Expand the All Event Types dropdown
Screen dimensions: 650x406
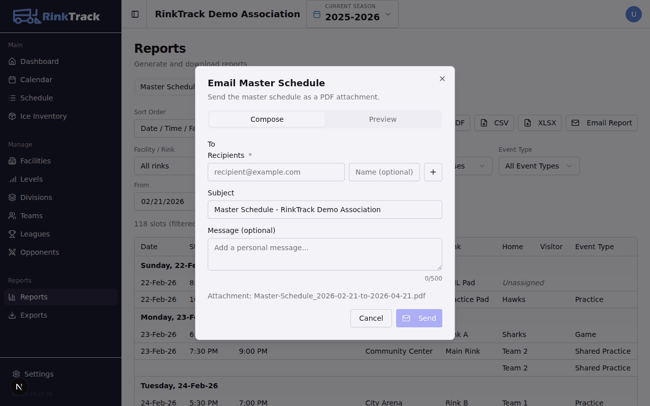coord(539,165)
